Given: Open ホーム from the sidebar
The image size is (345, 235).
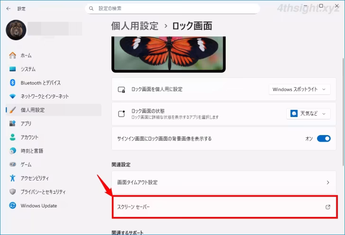Looking at the screenshot, I should tap(26, 55).
